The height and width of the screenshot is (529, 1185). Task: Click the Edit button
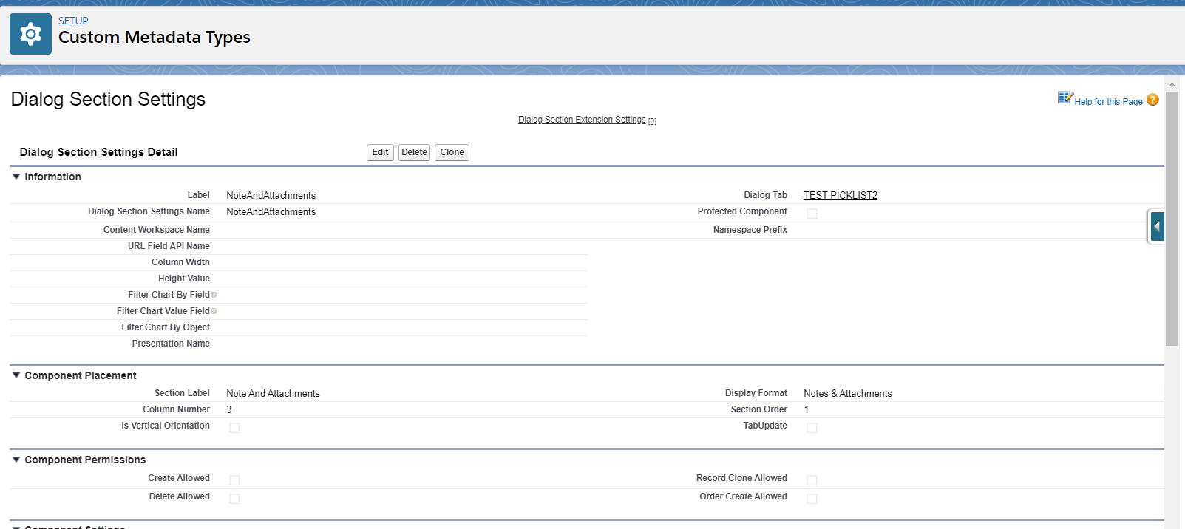pos(380,152)
